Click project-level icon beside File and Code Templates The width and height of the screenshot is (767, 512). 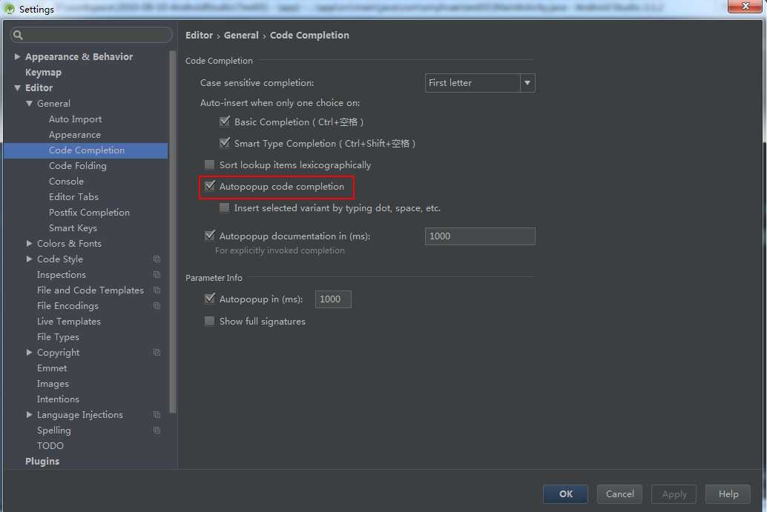coord(157,290)
